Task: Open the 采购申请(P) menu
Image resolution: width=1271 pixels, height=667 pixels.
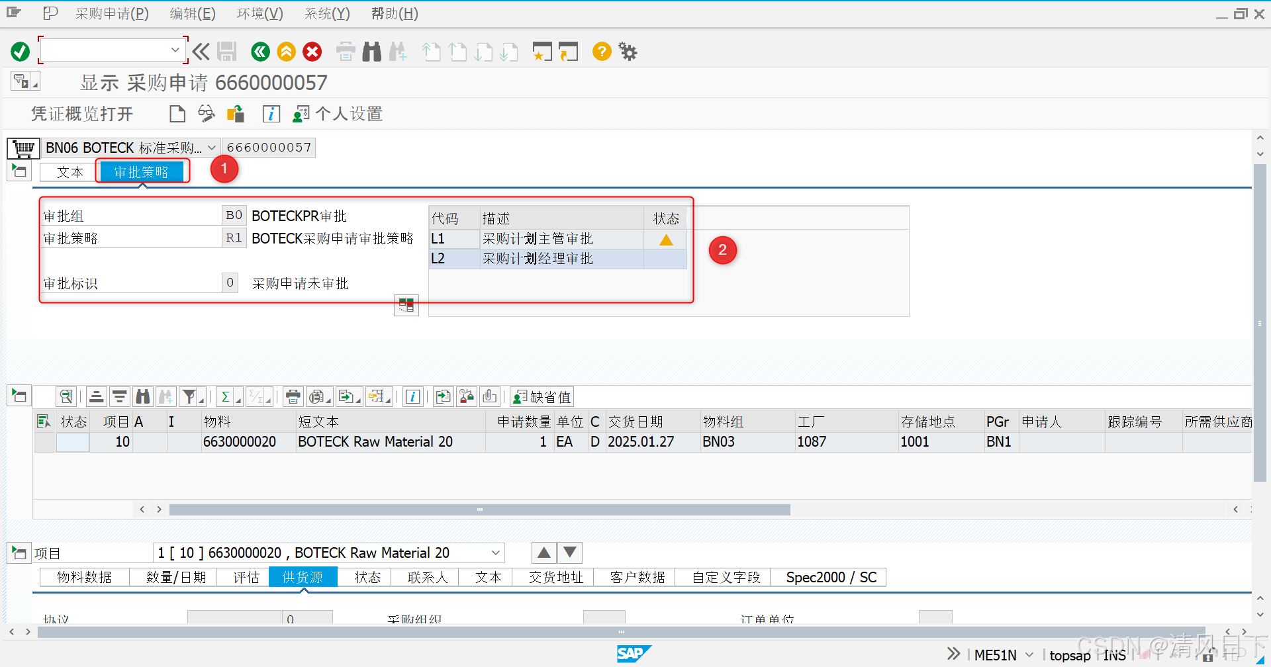Action: 112,13
